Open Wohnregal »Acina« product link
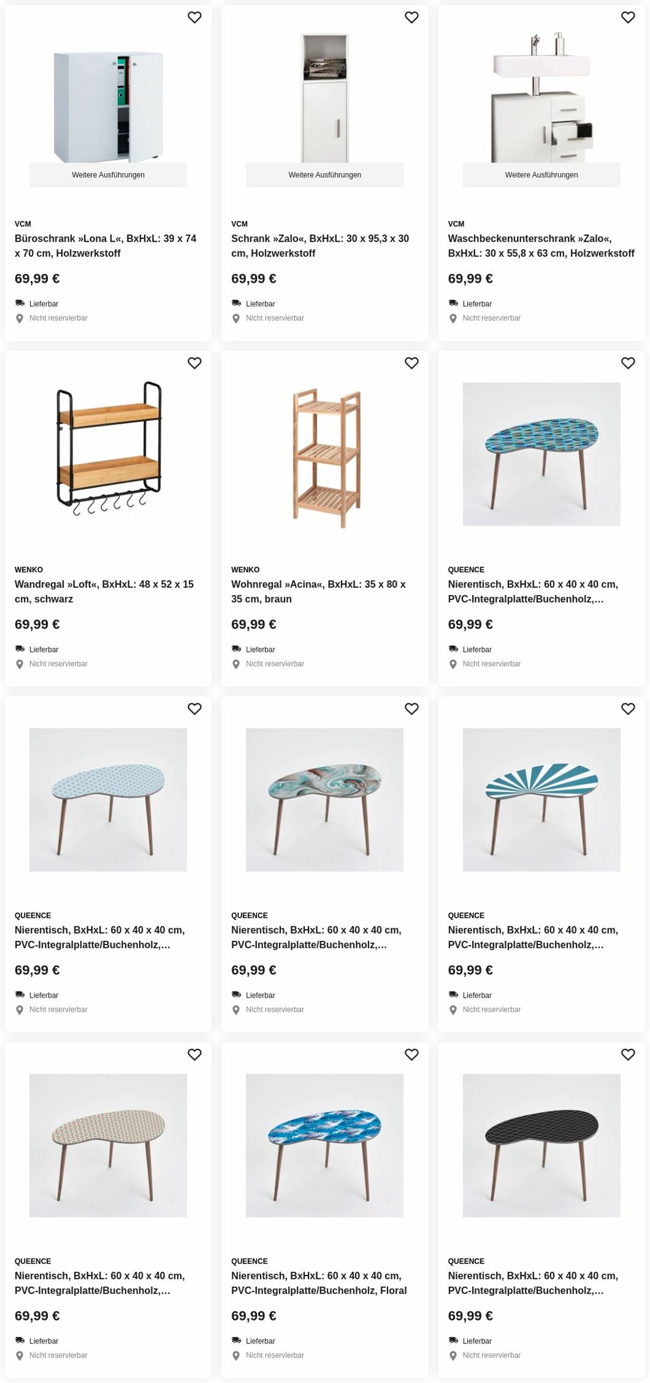The image size is (650, 1383). [x=319, y=592]
